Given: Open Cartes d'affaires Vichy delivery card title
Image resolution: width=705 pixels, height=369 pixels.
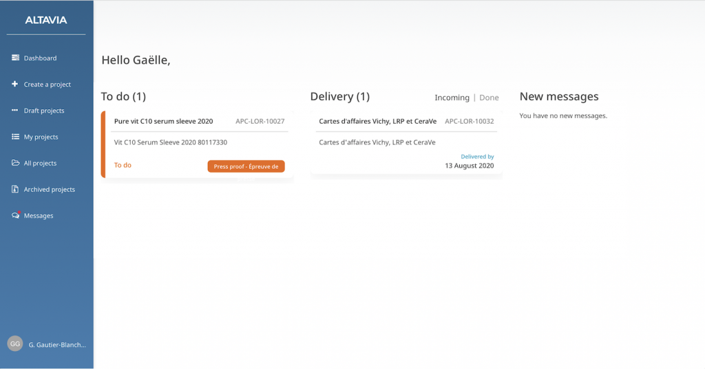Looking at the screenshot, I should (377, 122).
